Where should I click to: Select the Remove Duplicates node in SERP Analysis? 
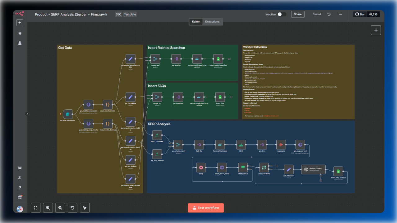coord(220,145)
